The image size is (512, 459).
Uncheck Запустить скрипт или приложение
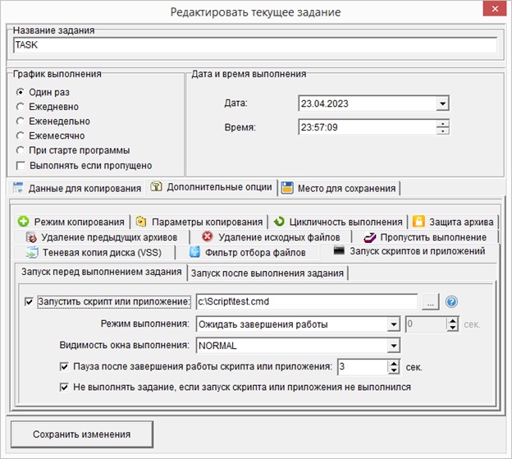click(29, 301)
